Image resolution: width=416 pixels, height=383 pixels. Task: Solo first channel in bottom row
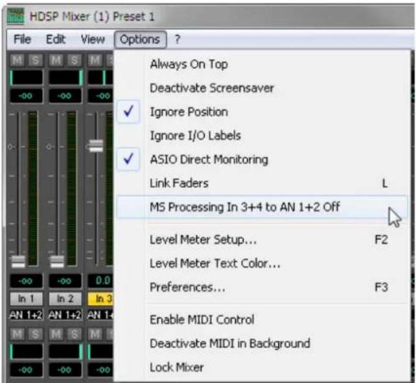35,334
